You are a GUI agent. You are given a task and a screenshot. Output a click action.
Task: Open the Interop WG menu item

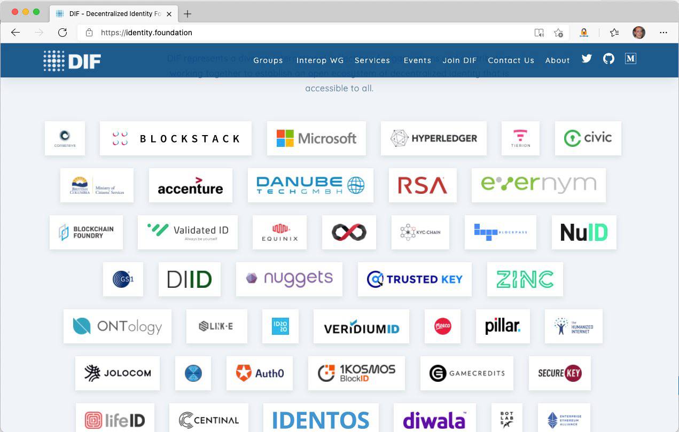click(320, 60)
